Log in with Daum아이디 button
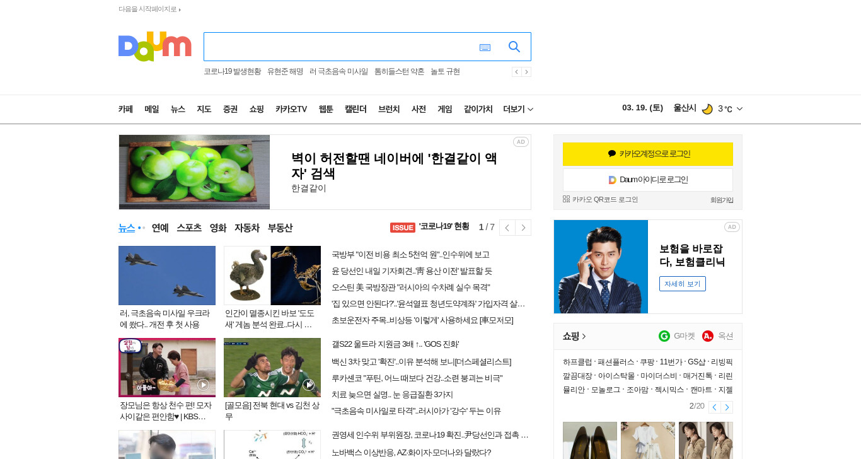 [x=648, y=180]
